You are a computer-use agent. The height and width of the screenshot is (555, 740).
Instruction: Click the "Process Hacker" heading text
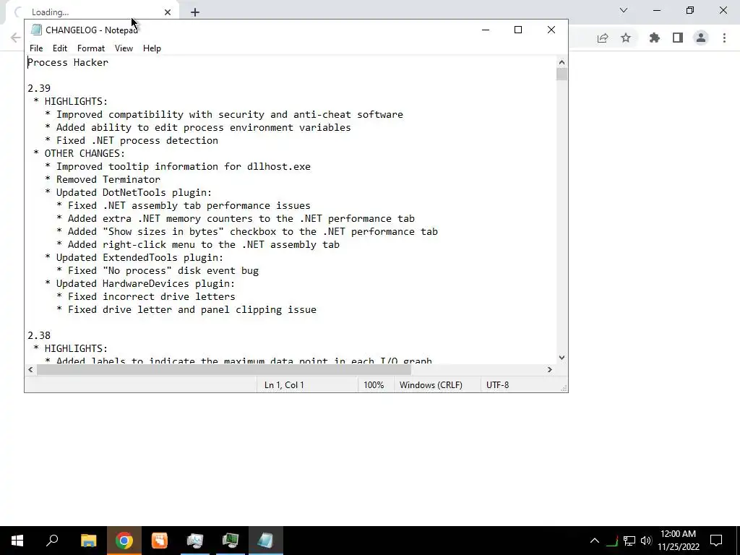point(68,62)
